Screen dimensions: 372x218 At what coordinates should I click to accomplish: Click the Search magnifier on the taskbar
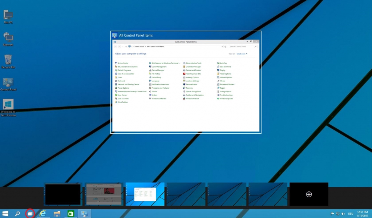[17, 214]
